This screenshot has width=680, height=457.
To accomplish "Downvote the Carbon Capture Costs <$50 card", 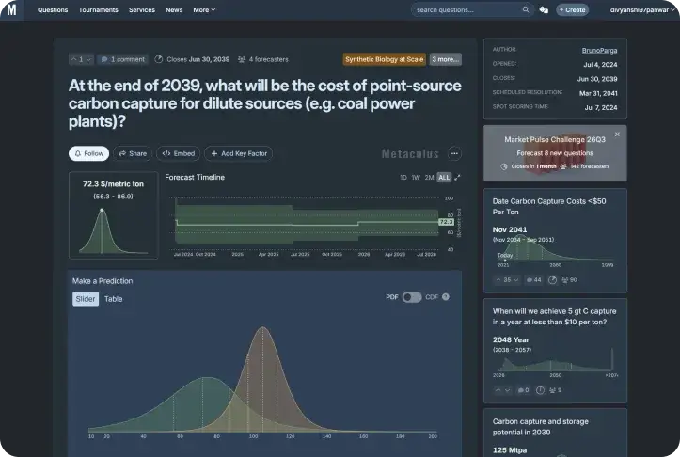I will coord(515,280).
